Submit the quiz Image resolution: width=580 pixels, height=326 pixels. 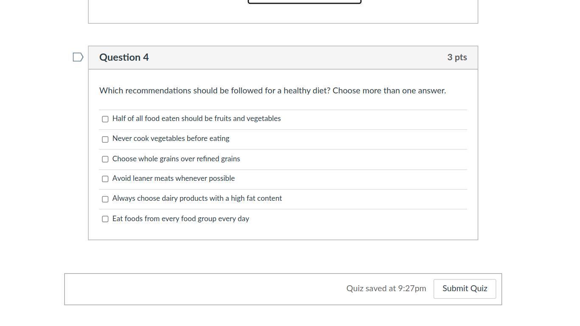465,289
